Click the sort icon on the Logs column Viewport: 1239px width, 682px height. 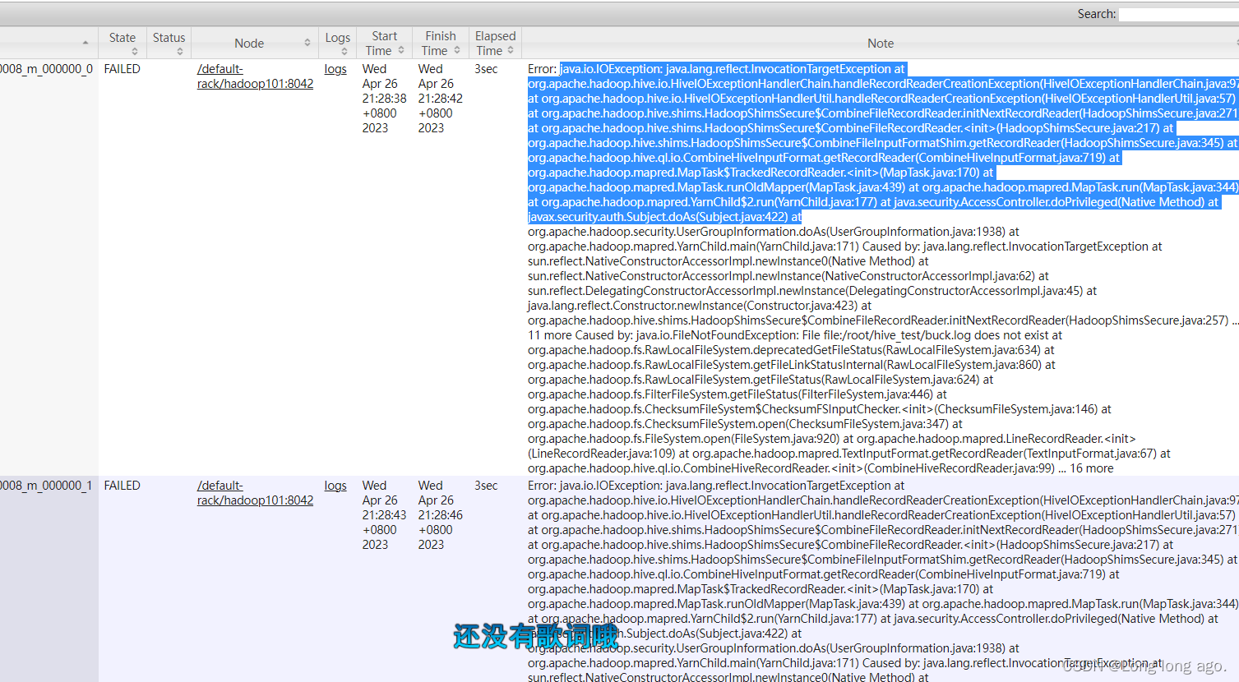344,50
